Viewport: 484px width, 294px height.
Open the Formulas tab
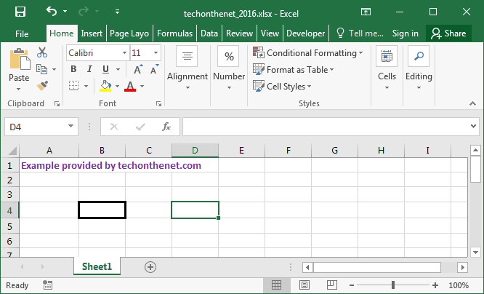point(174,33)
